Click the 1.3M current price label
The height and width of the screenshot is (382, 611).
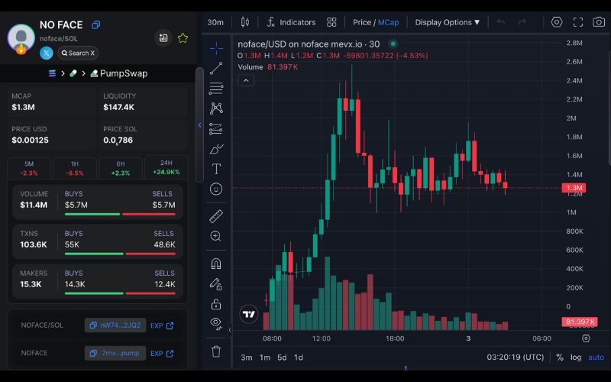[x=574, y=188]
